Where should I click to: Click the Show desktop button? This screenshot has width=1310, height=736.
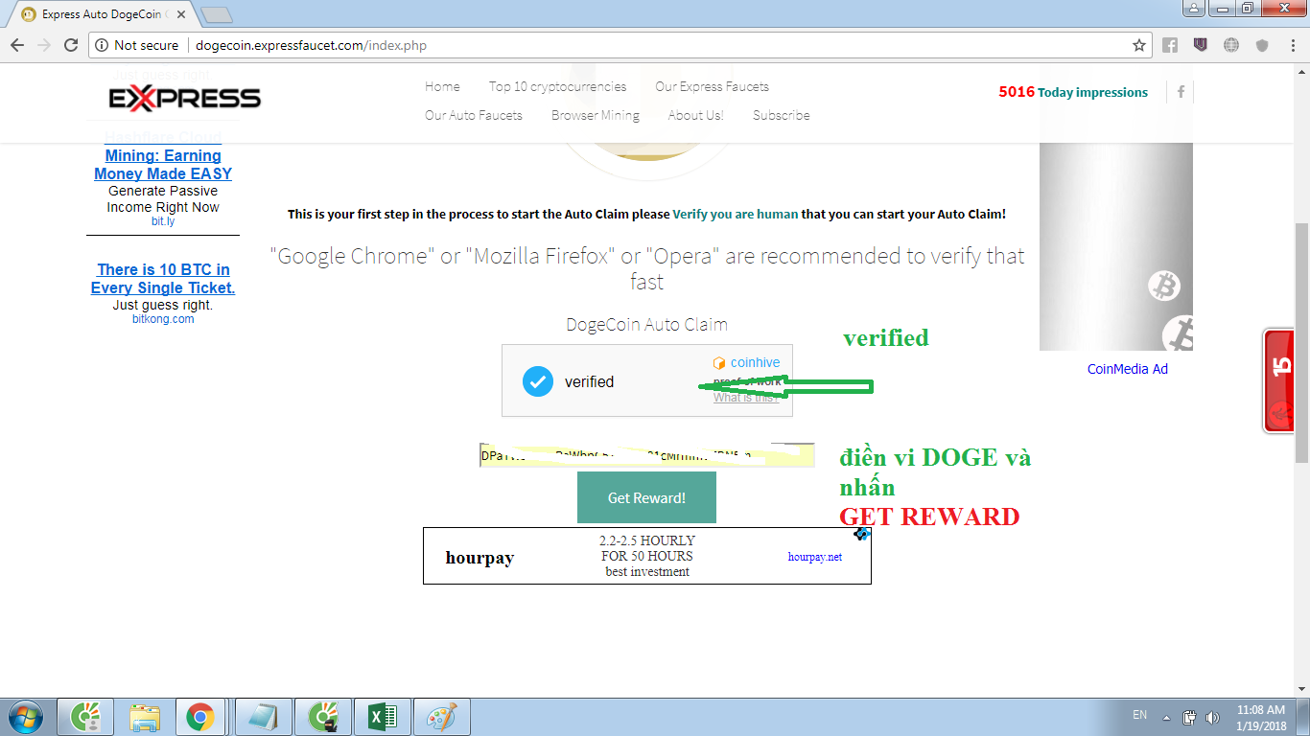(1303, 717)
